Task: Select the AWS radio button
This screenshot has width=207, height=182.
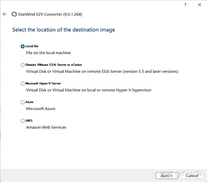Action: click(23, 121)
